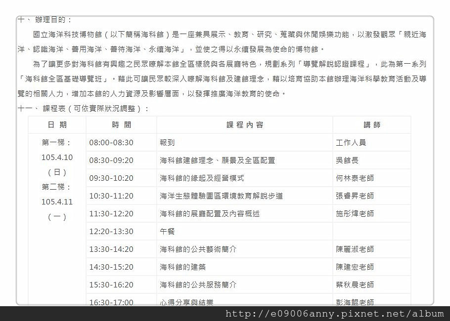Viewport: 450px width, 321px height.
Task: Click the 105.4.11 date text
Action: (57, 202)
